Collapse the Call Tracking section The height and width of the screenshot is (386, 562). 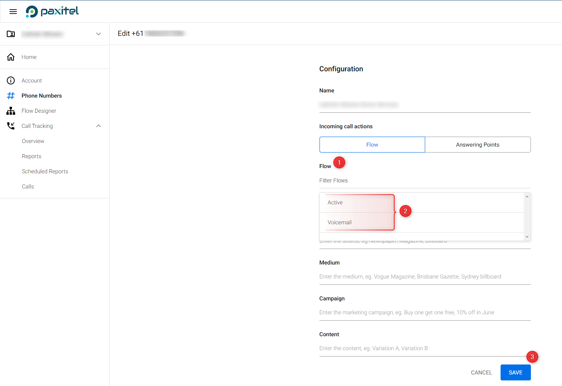click(x=99, y=126)
